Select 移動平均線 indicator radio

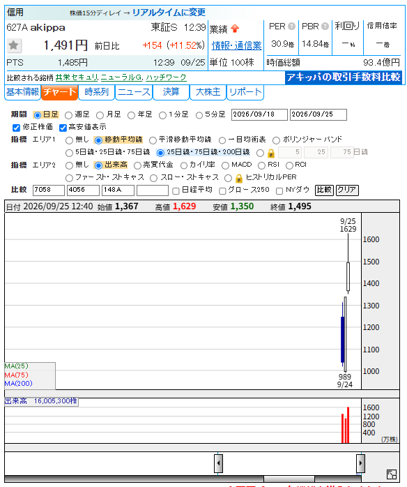coord(98,140)
